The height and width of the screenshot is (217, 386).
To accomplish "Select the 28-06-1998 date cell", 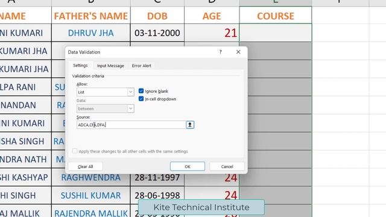I will (157, 195).
